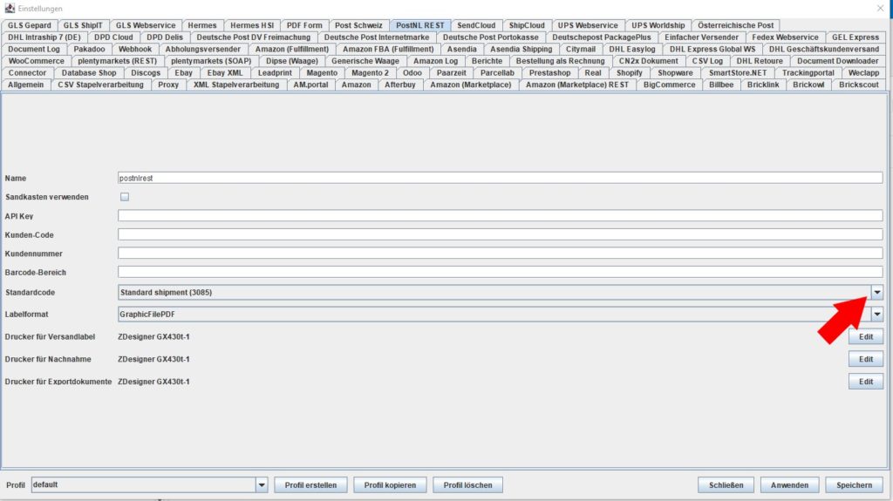The image size is (893, 501).
Task: Select the DHL Intraship 7 (DE) tab
Action: click(44, 37)
